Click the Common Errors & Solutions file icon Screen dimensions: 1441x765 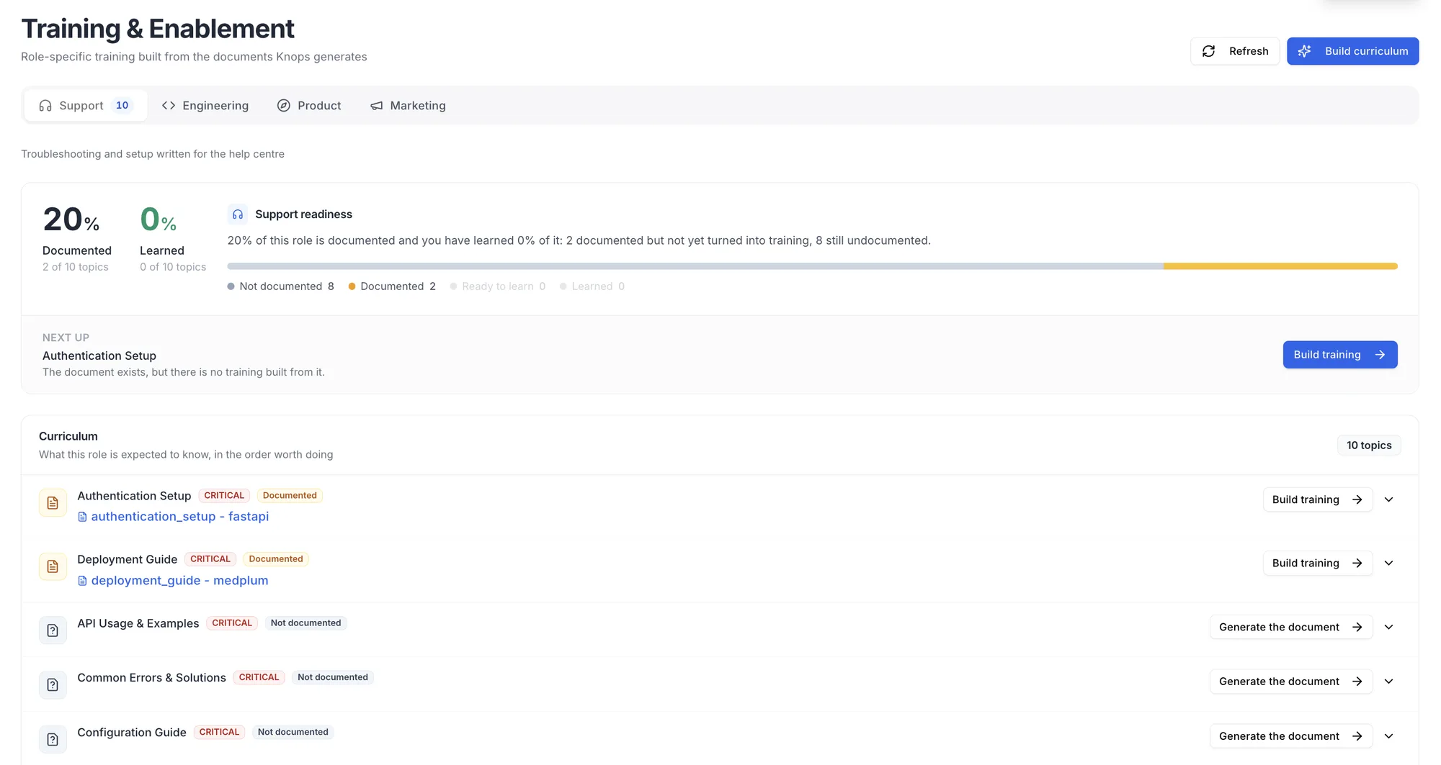[53, 685]
